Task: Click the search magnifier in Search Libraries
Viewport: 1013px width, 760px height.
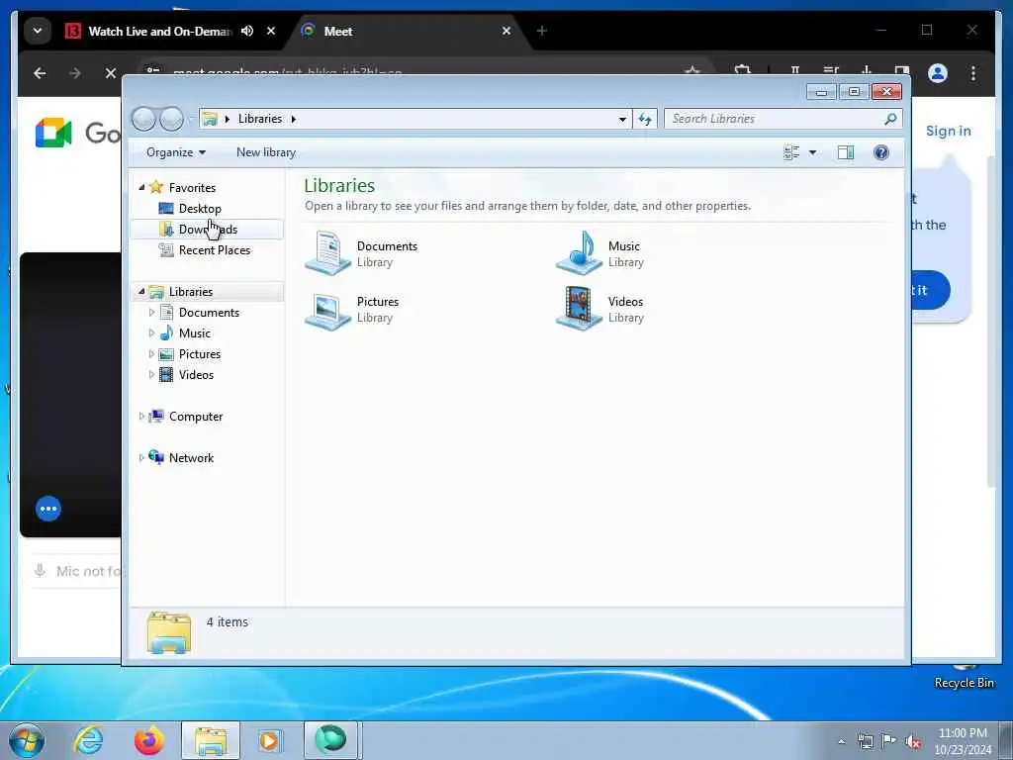Action: coord(890,119)
